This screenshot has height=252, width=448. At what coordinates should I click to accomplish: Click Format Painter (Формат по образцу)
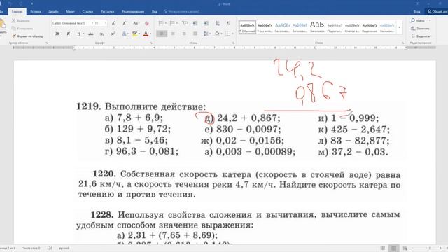(28, 36)
